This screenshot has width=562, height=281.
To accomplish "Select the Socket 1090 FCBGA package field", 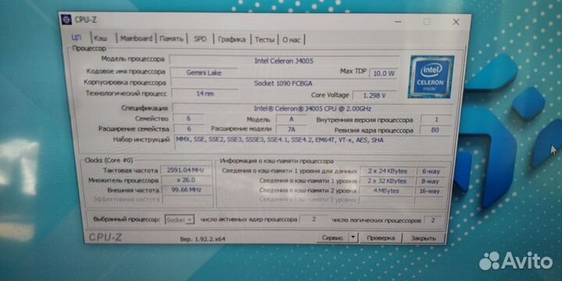I will coord(284,84).
